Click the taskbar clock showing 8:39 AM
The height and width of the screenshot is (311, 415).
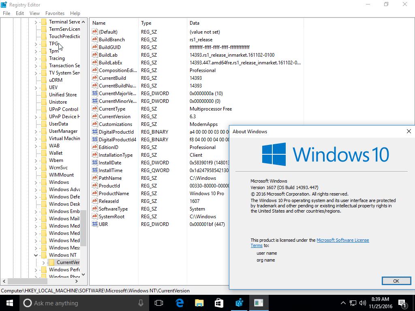coord(380,303)
